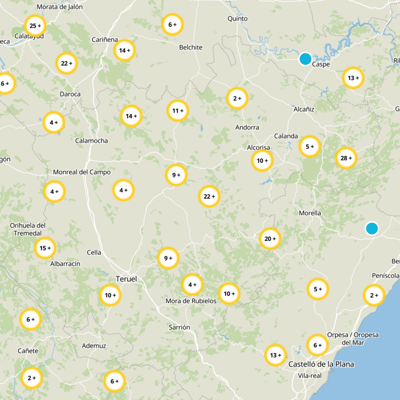Click the 2+ cluster below Peñíscola
The height and width of the screenshot is (400, 400).
click(x=374, y=295)
